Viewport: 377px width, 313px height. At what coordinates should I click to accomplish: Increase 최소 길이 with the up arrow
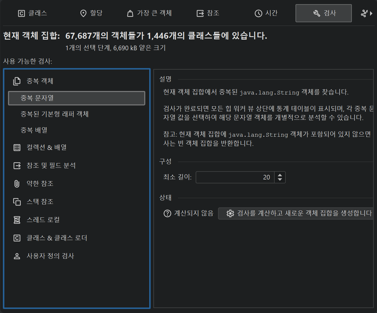(x=280, y=175)
